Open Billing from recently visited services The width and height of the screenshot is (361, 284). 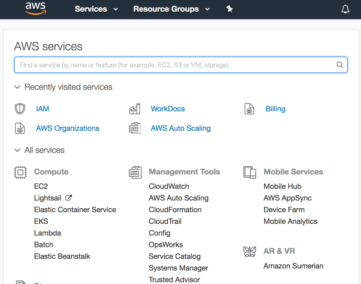point(276,109)
